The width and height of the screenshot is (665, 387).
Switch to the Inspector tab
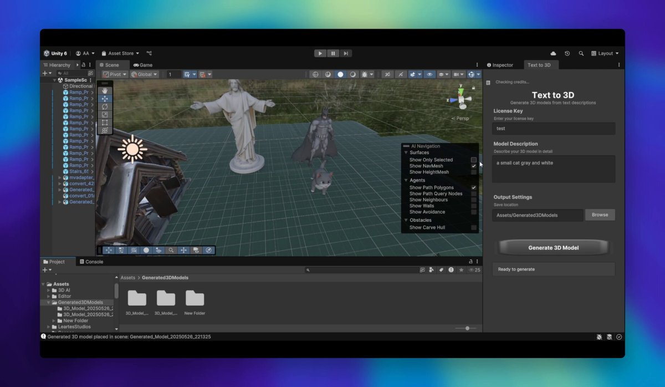[500, 65]
